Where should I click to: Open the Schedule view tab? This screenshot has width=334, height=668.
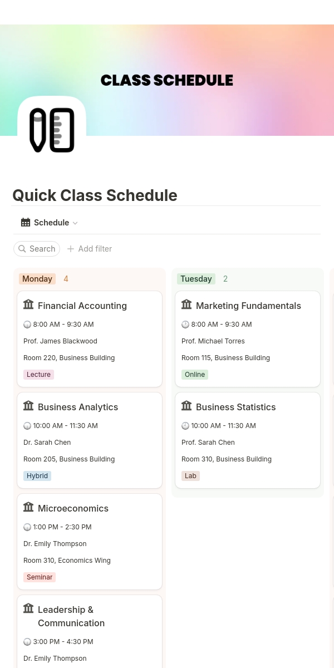(50, 223)
